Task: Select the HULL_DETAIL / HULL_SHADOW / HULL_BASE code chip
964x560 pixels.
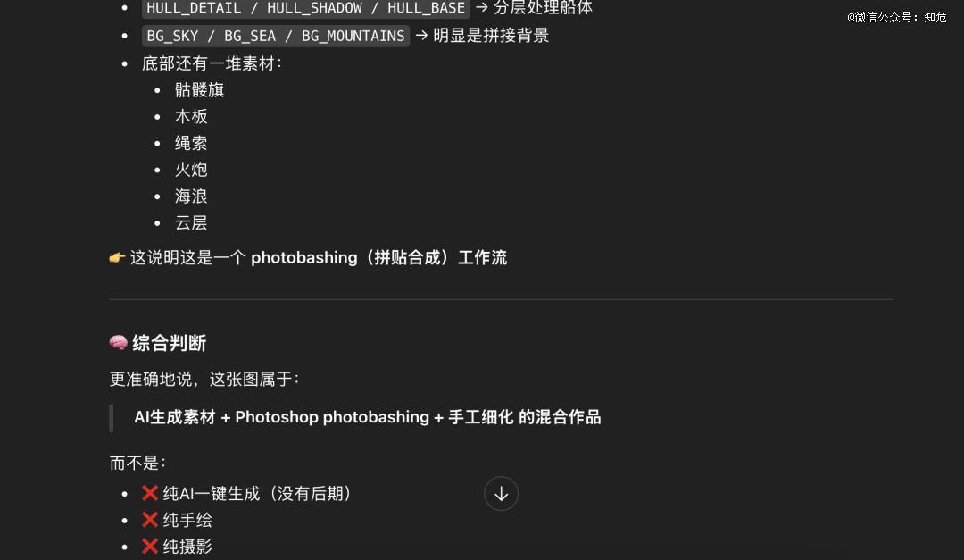Action: pyautogui.click(x=306, y=8)
